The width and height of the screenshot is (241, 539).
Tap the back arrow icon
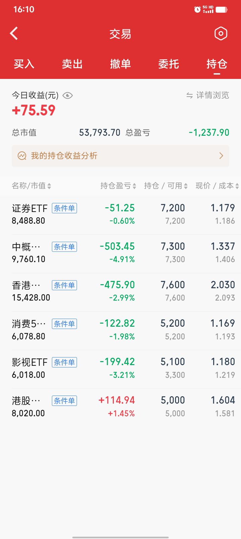[14, 33]
